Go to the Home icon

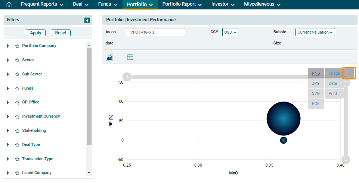point(9,4)
